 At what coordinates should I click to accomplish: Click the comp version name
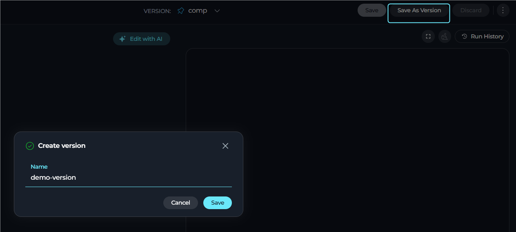click(x=198, y=11)
